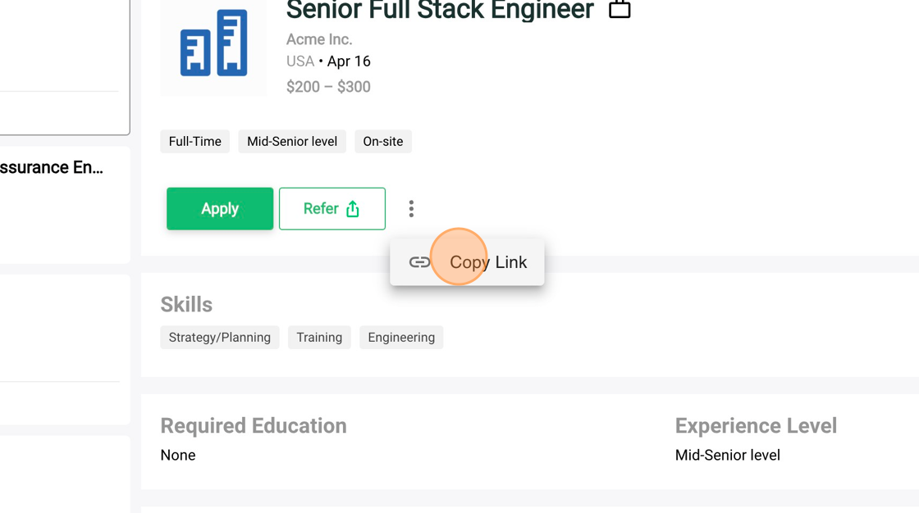Click the Training skill chip
This screenshot has width=919, height=513.
coord(319,338)
